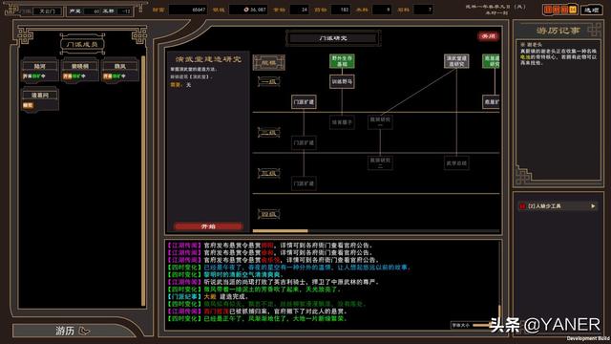Click the member list vertical scrollbar
The image size is (611, 344).
(143, 181)
